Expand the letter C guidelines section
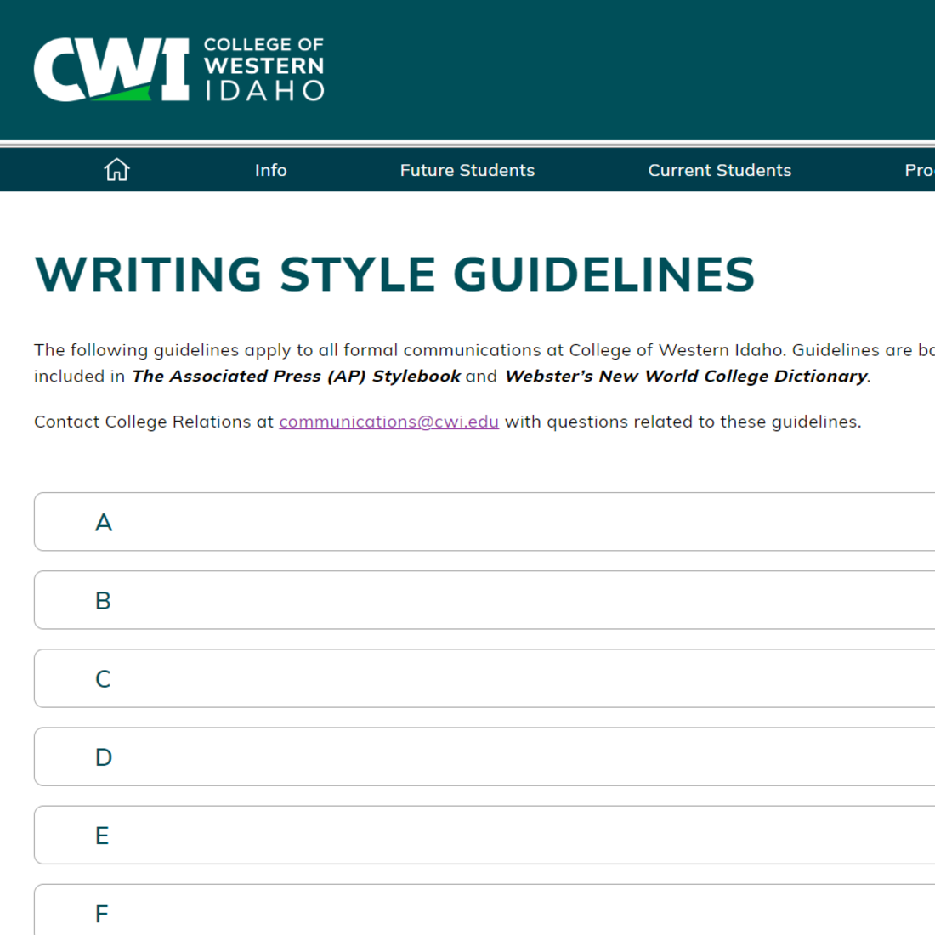This screenshot has height=935, width=935. point(104,678)
